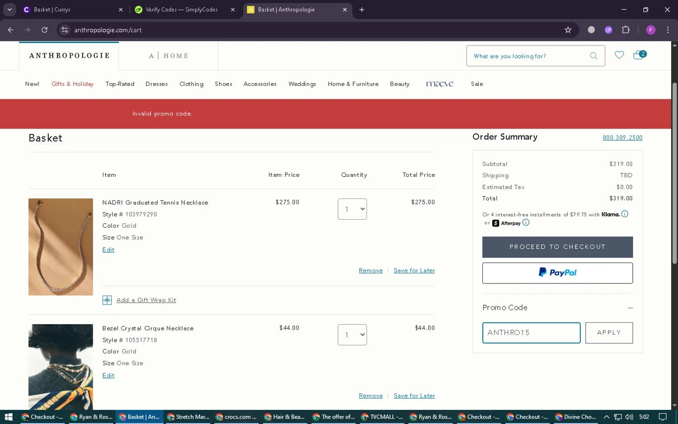Image resolution: width=678 pixels, height=424 pixels.
Task: Collapse the Promo Code section
Action: (630, 308)
